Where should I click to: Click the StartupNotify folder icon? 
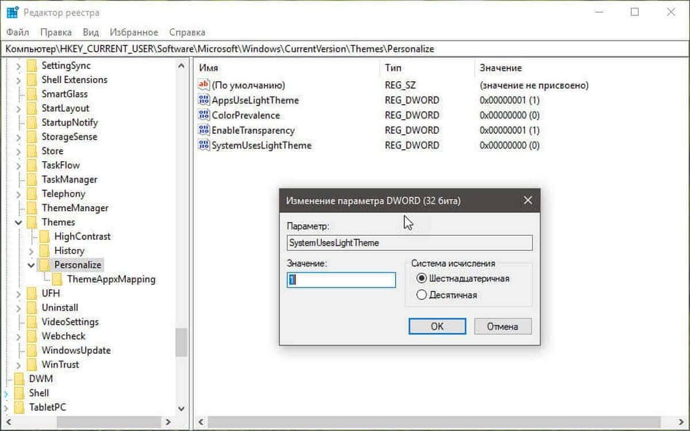point(31,123)
